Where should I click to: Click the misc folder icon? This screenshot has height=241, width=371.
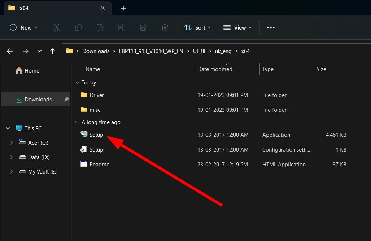click(x=84, y=110)
